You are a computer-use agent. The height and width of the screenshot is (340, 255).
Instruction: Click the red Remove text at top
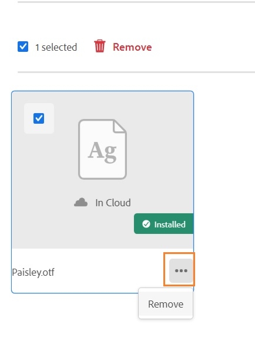click(x=132, y=47)
